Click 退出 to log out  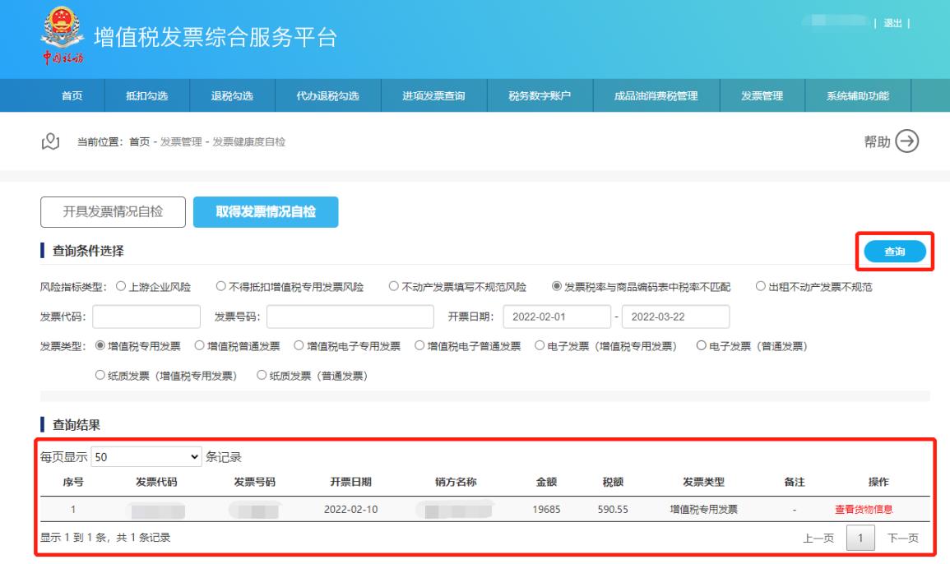click(892, 22)
